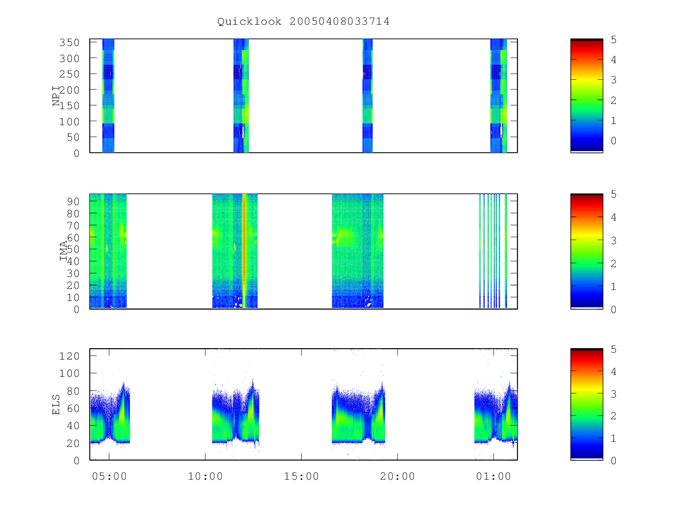Viewport: 690px width, 517px height.
Task: Click the 05:00 time axis label
Action: (109, 477)
